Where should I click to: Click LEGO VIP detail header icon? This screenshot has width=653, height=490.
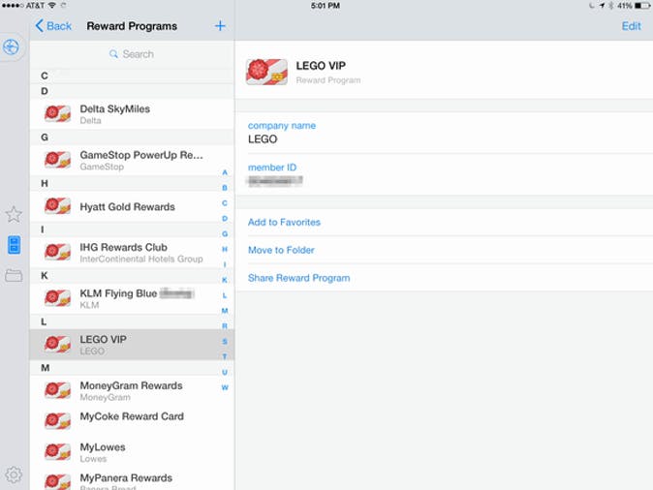(x=266, y=72)
